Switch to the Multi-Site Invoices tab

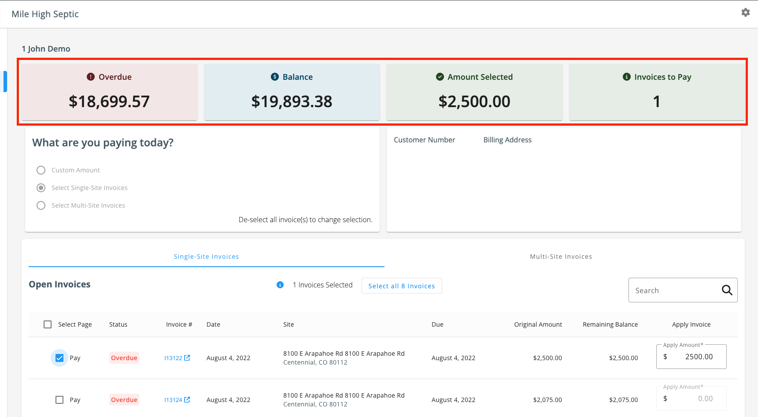pyautogui.click(x=561, y=257)
